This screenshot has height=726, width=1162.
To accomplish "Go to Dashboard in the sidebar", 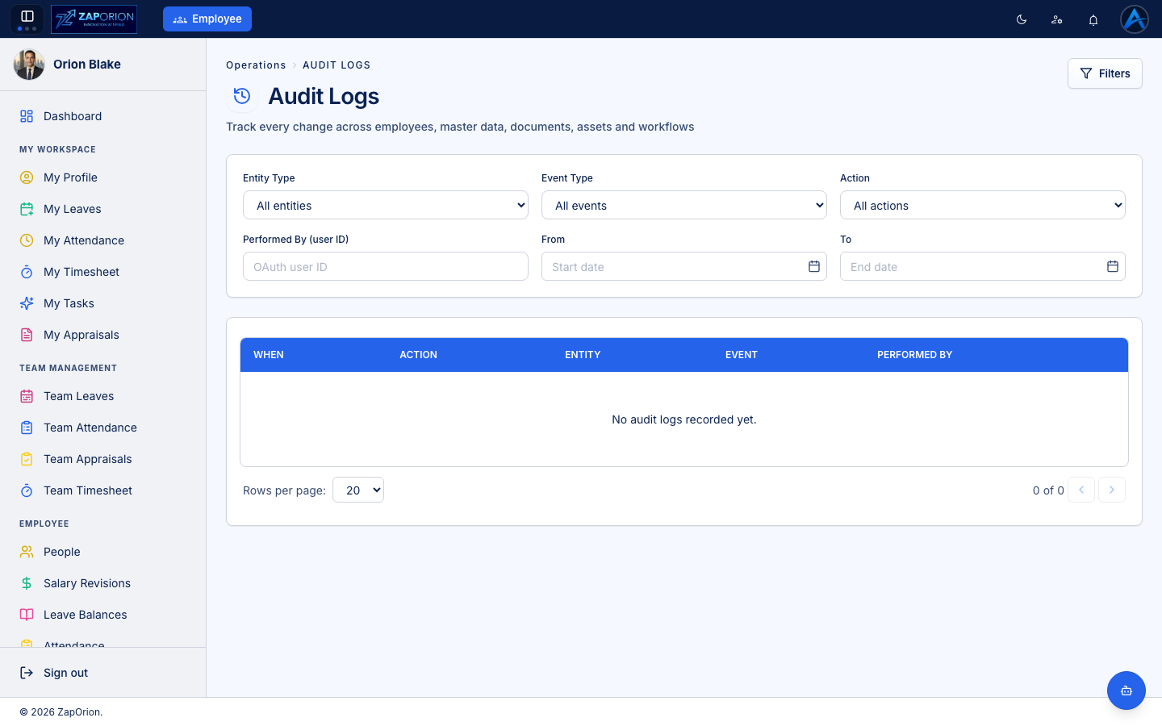I will click(x=102, y=116).
